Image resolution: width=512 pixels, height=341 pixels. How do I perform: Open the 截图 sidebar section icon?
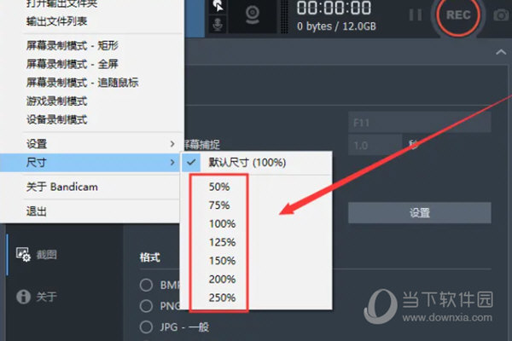[x=23, y=254]
